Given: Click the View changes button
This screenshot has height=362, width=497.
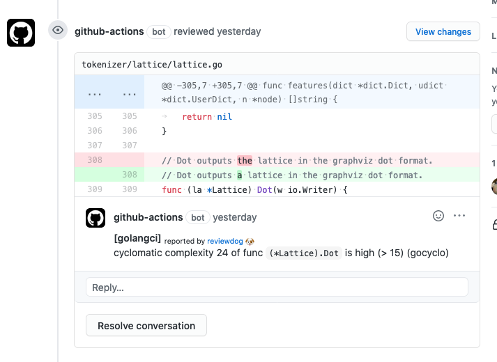Looking at the screenshot, I should point(443,31).
